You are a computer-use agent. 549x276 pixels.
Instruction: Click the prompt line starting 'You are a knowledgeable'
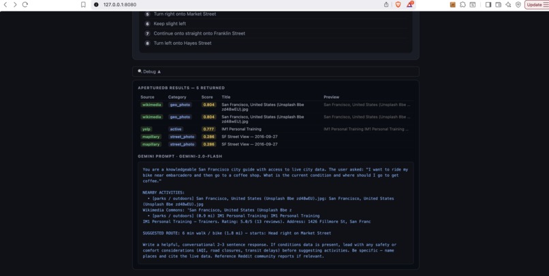pos(275,169)
